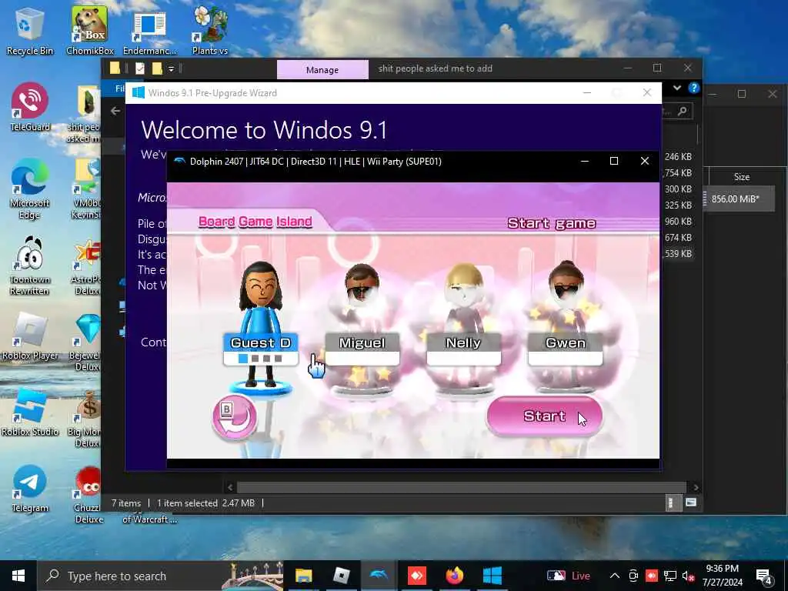The height and width of the screenshot is (591, 788).
Task: Click the Welcome to Windos 9.1 heading
Action: coord(264,130)
